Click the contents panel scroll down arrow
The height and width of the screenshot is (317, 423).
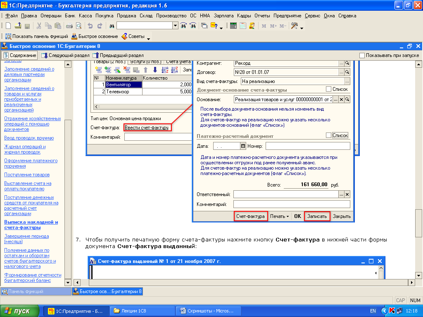pyautogui.click(x=68, y=282)
